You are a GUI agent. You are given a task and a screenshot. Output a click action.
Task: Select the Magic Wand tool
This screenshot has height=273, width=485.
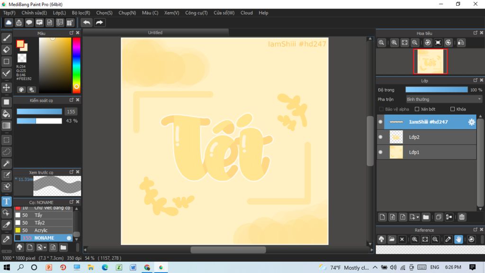point(7,164)
